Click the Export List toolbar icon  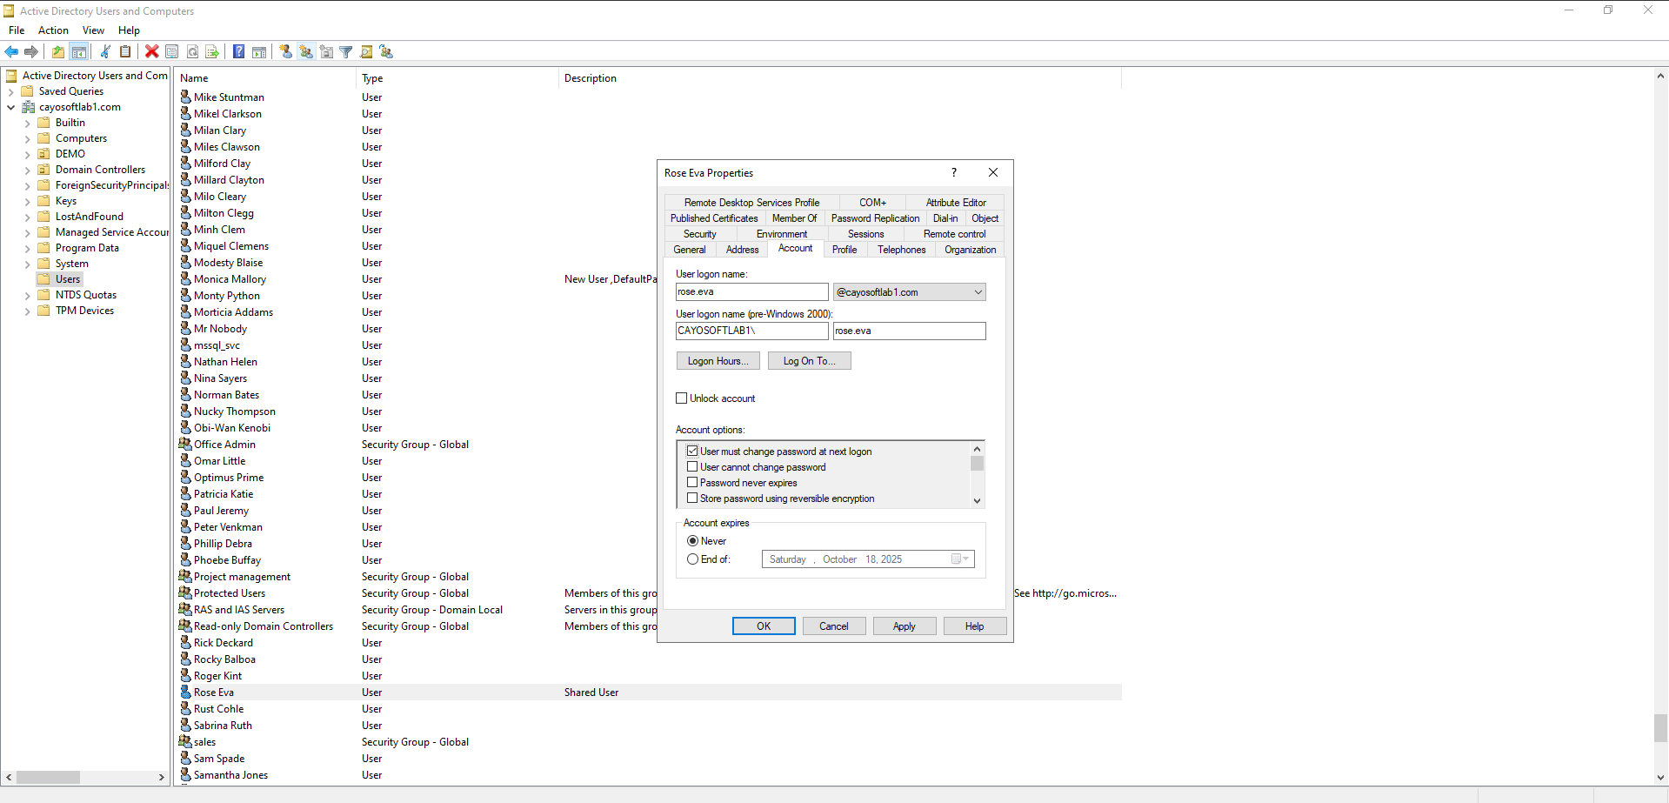(x=212, y=52)
